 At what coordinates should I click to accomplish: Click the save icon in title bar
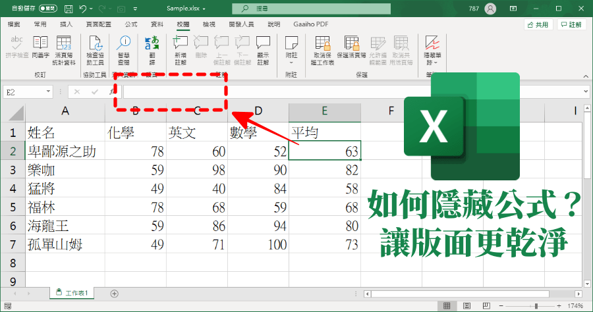[69, 9]
